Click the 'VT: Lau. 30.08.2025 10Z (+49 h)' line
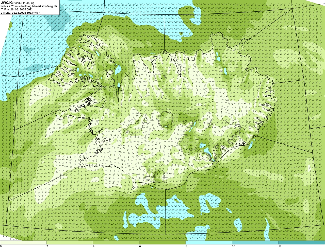 click(x=21, y=13)
